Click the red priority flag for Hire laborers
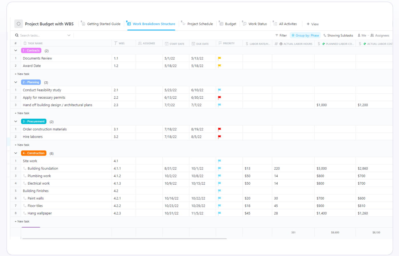This screenshot has width=399, height=256. coord(219,137)
